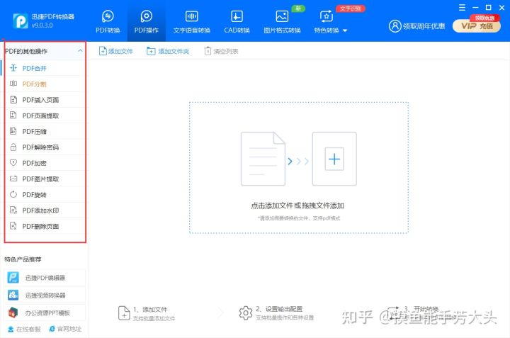Image resolution: width=510 pixels, height=338 pixels.
Task: Collapse the PDF的其他操作 section chevron
Action: (x=80, y=51)
